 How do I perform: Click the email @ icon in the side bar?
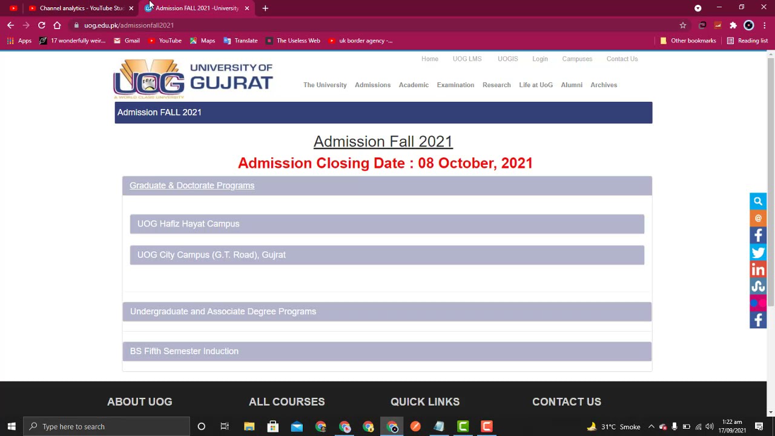pyautogui.click(x=758, y=218)
